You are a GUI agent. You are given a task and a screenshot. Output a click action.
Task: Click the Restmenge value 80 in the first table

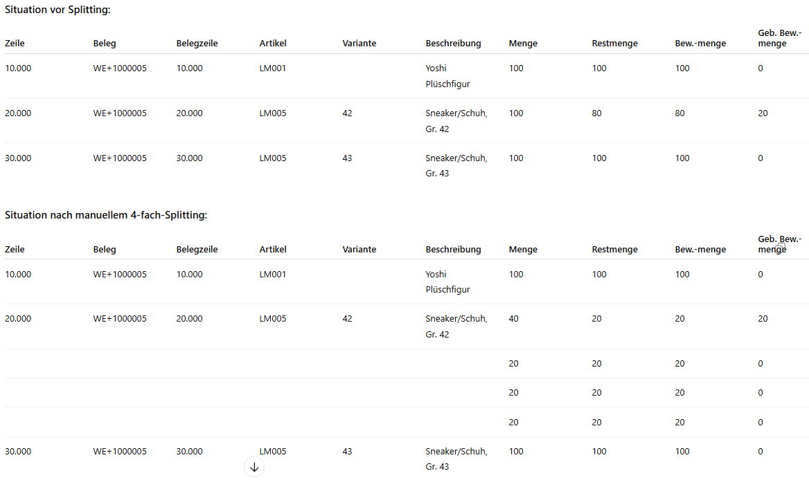pyautogui.click(x=596, y=113)
